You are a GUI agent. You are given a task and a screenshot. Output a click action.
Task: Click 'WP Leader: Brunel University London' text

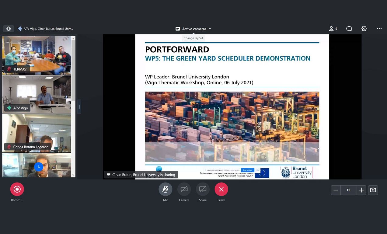187,77
